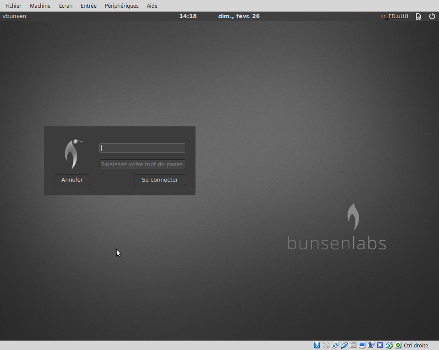Click the CPU chip status icon
This screenshot has width=439, height=350.
380,345
